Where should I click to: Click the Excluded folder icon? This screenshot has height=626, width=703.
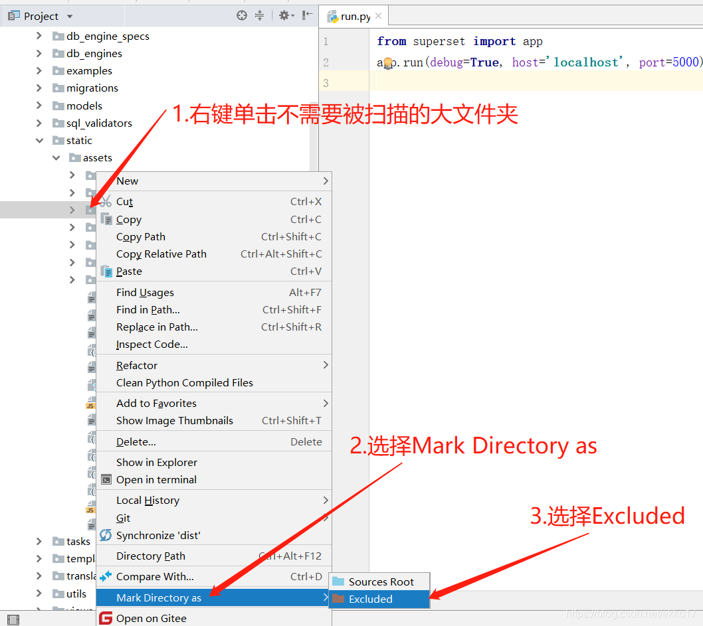click(x=338, y=599)
